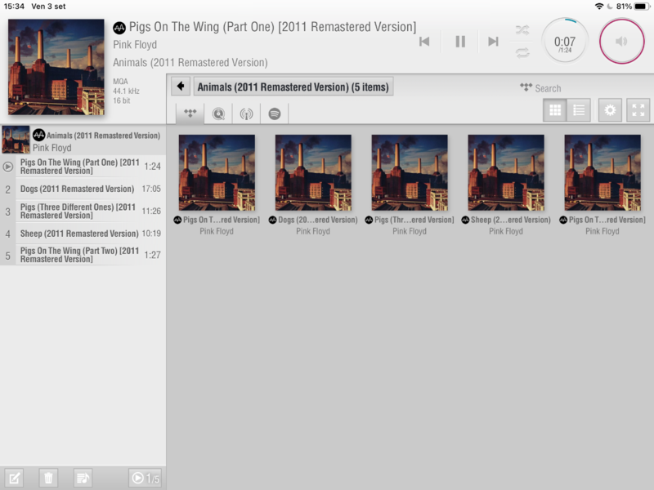Viewport: 654px width, 490px height.
Task: Click the volume knob speaker icon
Action: pyautogui.click(x=622, y=41)
